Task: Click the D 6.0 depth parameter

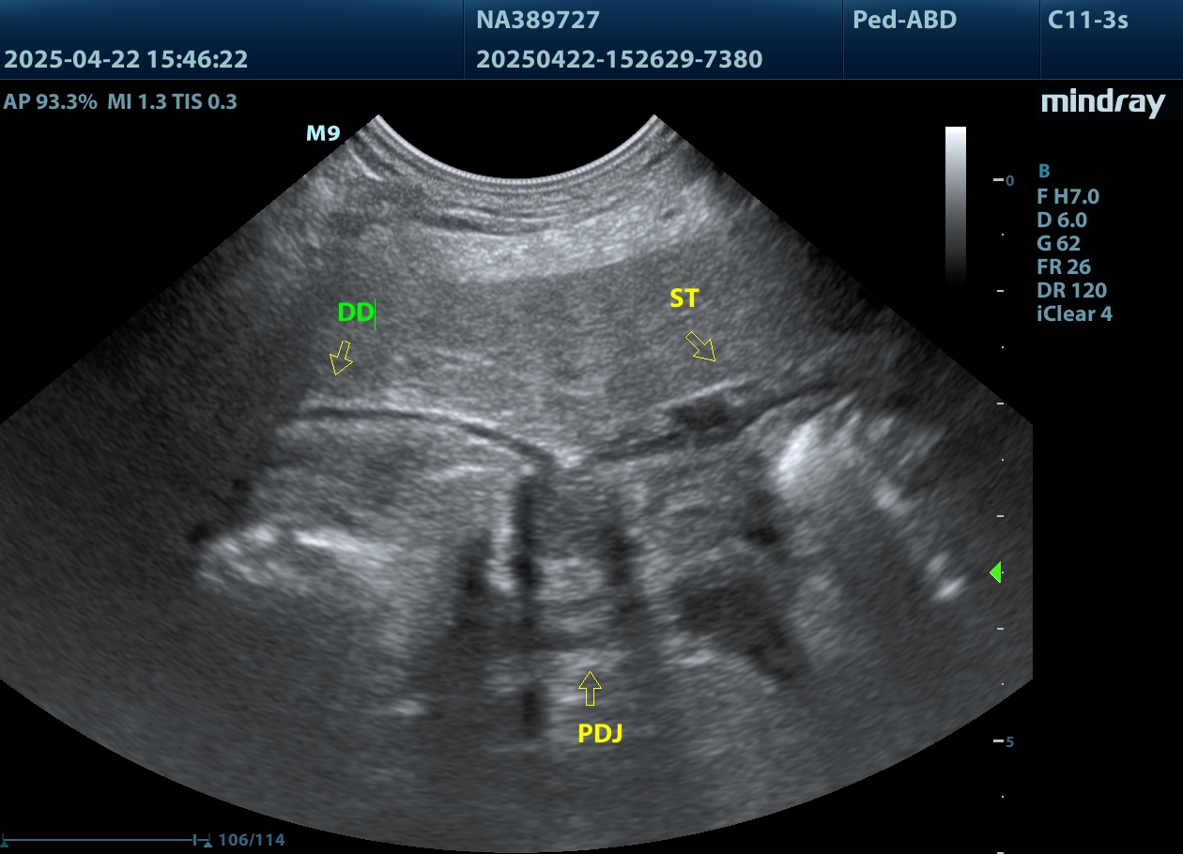Action: [x=1061, y=220]
